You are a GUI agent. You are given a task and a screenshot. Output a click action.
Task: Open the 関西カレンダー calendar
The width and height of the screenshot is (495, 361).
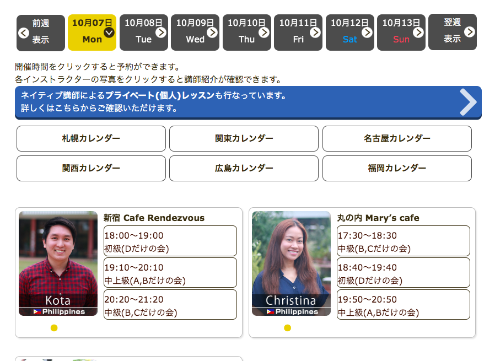(91, 168)
